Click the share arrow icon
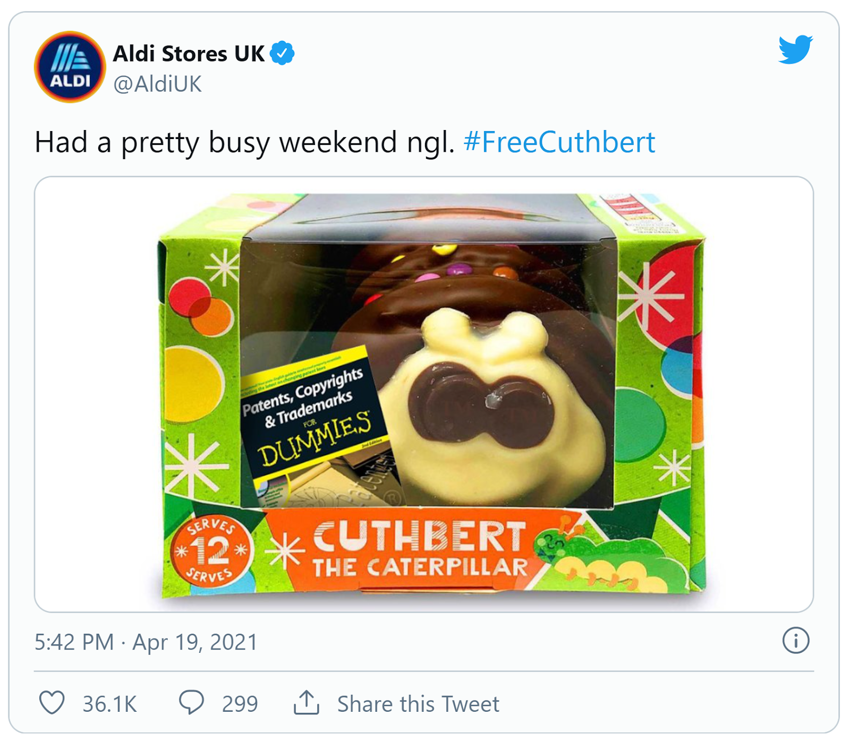Screen dimensions: 850x742 [x=307, y=703]
